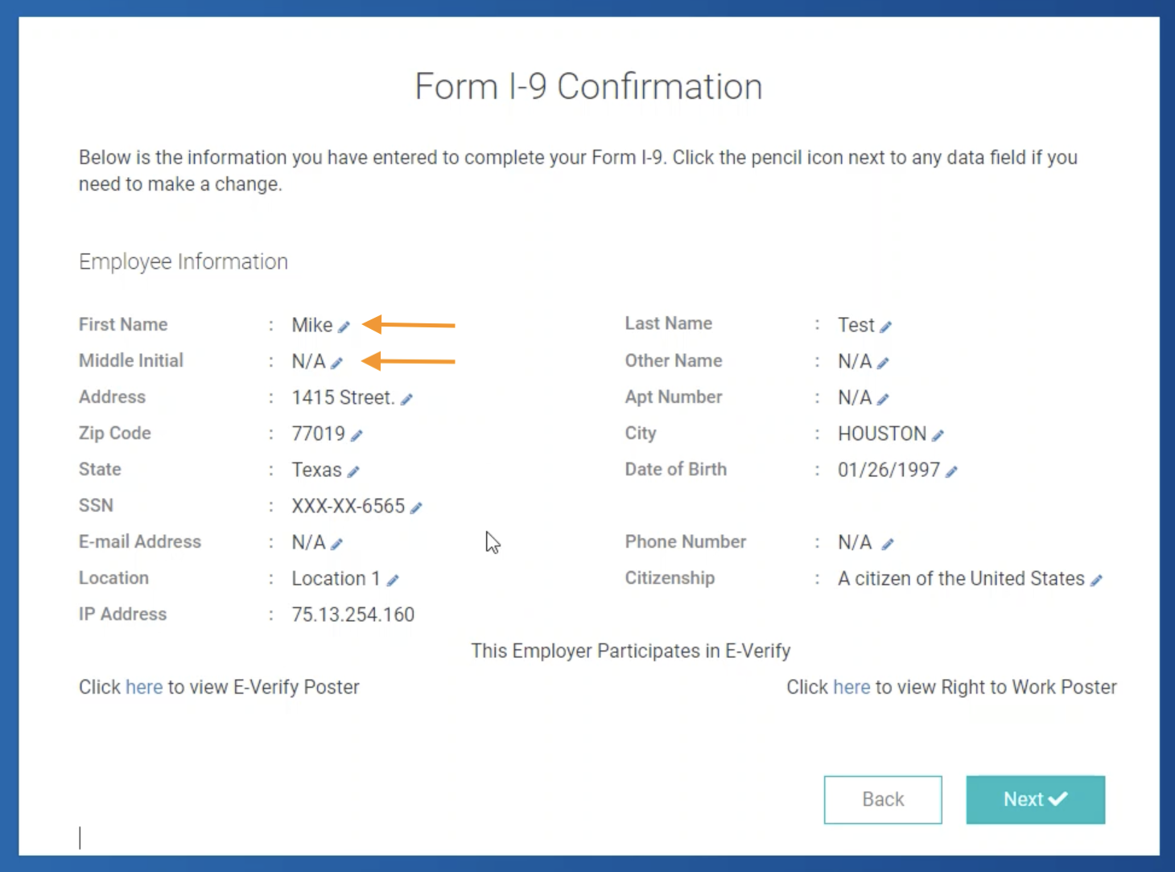Click E-mail Address edit pencil
The height and width of the screenshot is (872, 1175).
(336, 544)
